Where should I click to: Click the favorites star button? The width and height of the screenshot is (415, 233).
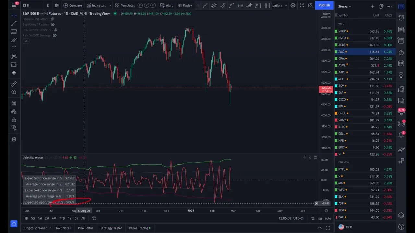point(14,224)
